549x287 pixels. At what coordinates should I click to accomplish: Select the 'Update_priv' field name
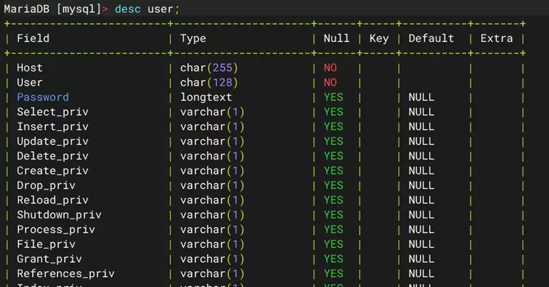point(53,141)
